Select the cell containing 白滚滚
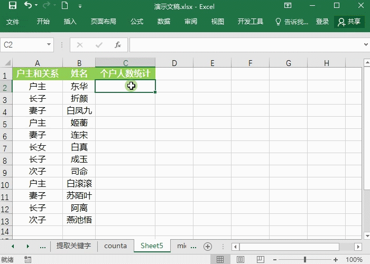Viewport: 370px width, 264px height. coord(79,183)
